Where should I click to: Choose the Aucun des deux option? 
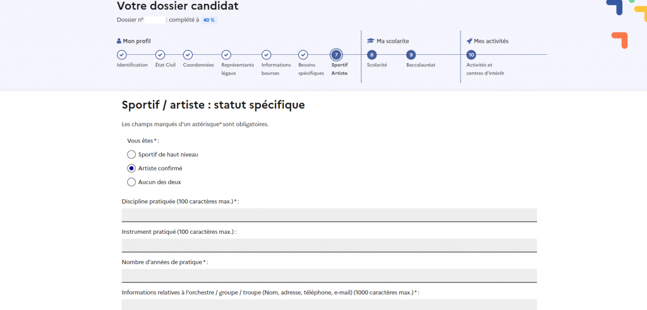pos(131,182)
